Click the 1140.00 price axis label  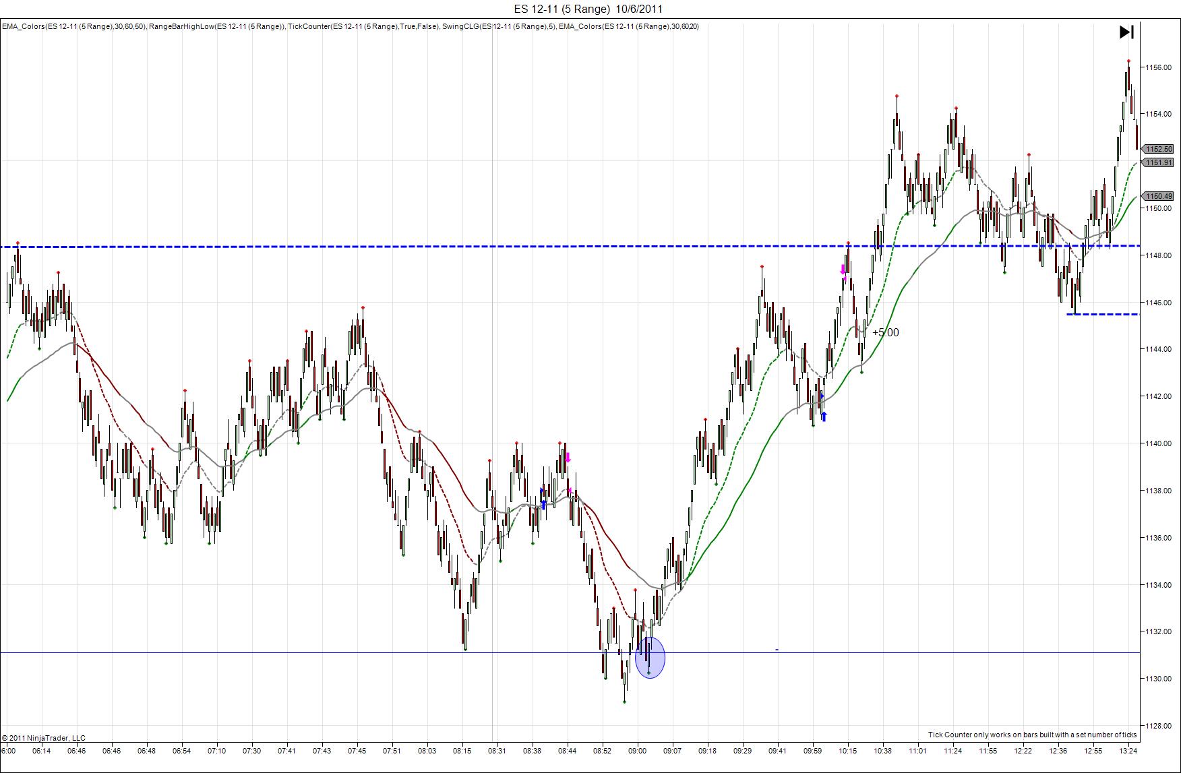click(x=1159, y=443)
